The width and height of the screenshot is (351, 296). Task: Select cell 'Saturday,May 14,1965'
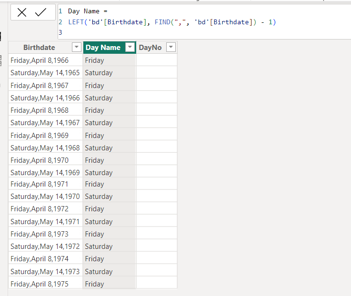click(46, 72)
